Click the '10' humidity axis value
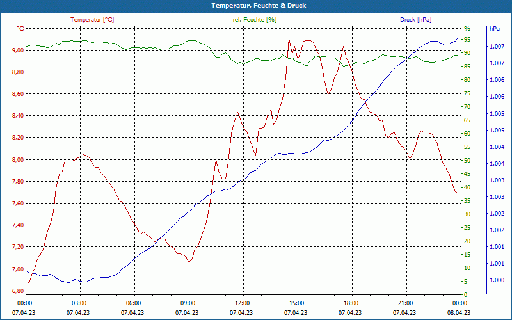The image size is (512, 320). point(467,268)
